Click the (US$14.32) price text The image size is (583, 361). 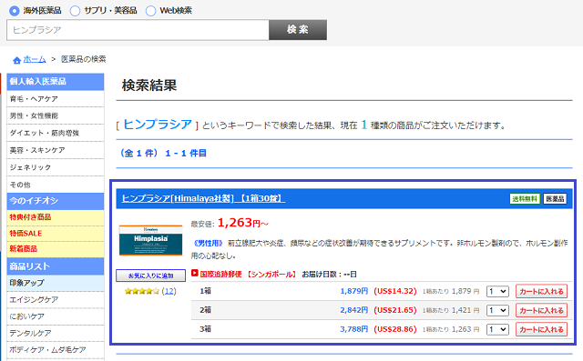pyautogui.click(x=395, y=291)
